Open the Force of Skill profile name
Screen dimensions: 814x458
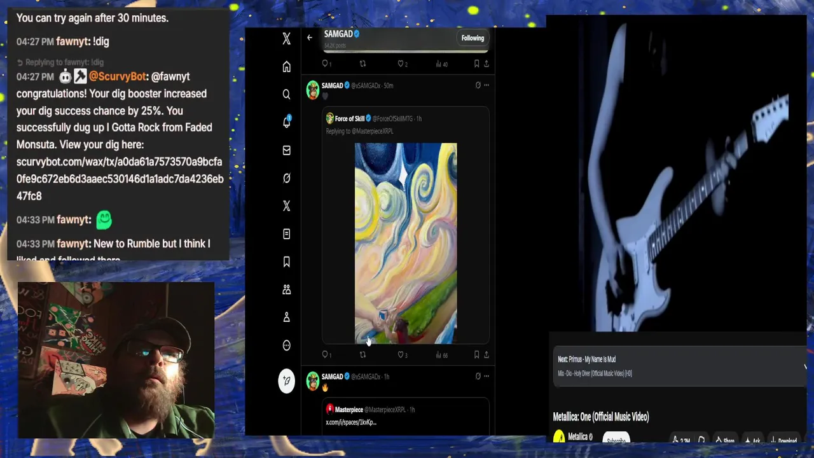(350, 119)
